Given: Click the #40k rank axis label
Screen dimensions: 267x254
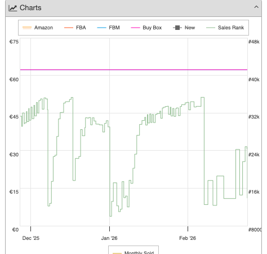Looking at the screenshot, I should tap(254, 80).
